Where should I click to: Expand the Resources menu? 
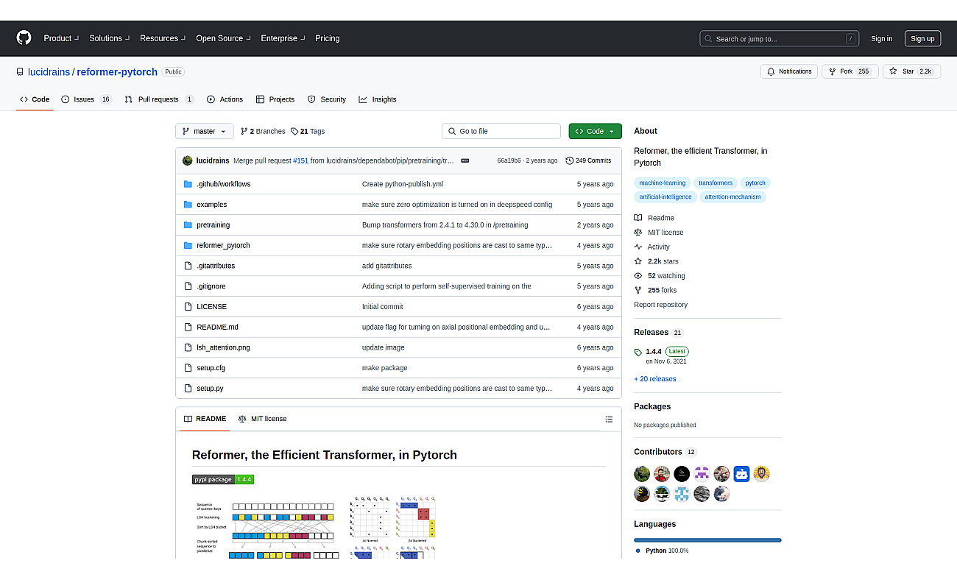163,38
